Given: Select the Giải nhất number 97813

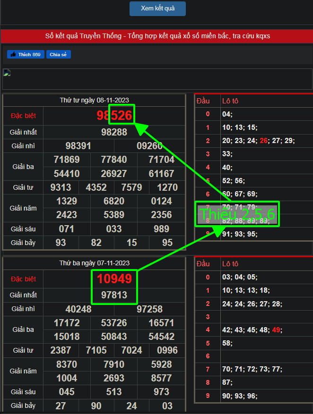Looking at the screenshot, I should tap(114, 295).
